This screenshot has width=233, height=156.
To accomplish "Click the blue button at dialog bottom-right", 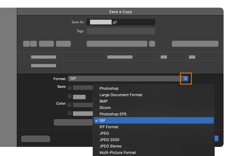I will coord(216,139).
